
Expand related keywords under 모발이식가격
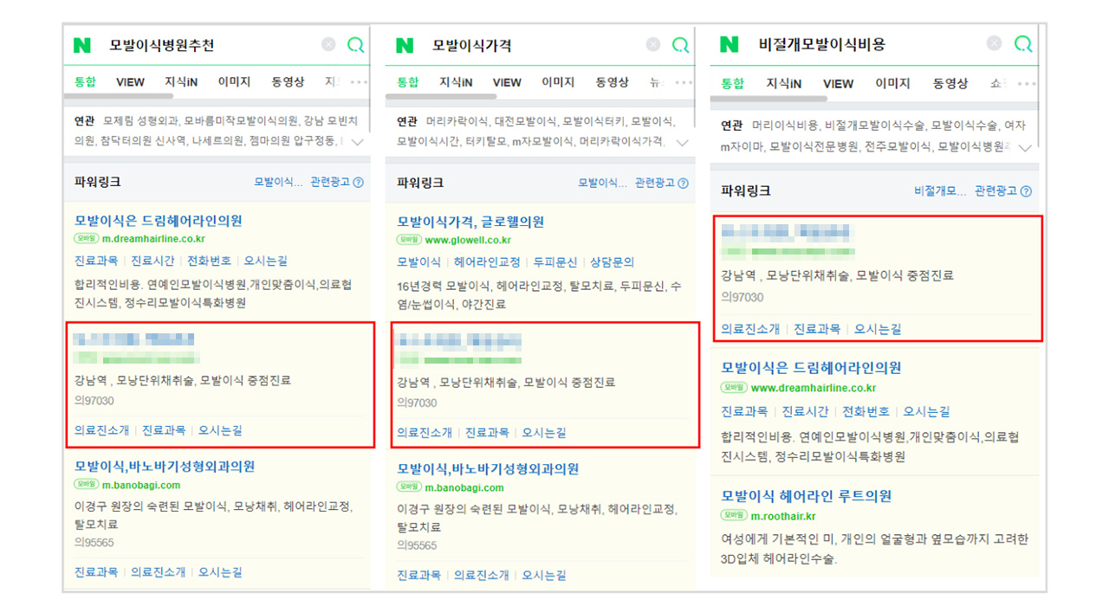682,141
